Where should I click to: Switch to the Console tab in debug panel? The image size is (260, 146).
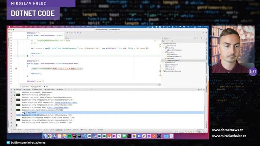point(27,89)
